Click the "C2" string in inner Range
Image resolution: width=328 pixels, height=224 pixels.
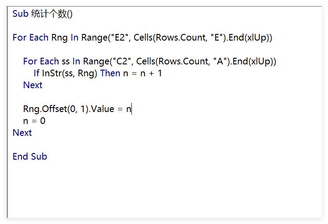(x=122, y=61)
